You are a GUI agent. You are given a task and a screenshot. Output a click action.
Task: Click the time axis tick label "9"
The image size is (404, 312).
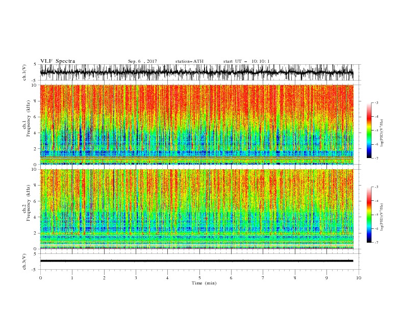click(x=326, y=278)
